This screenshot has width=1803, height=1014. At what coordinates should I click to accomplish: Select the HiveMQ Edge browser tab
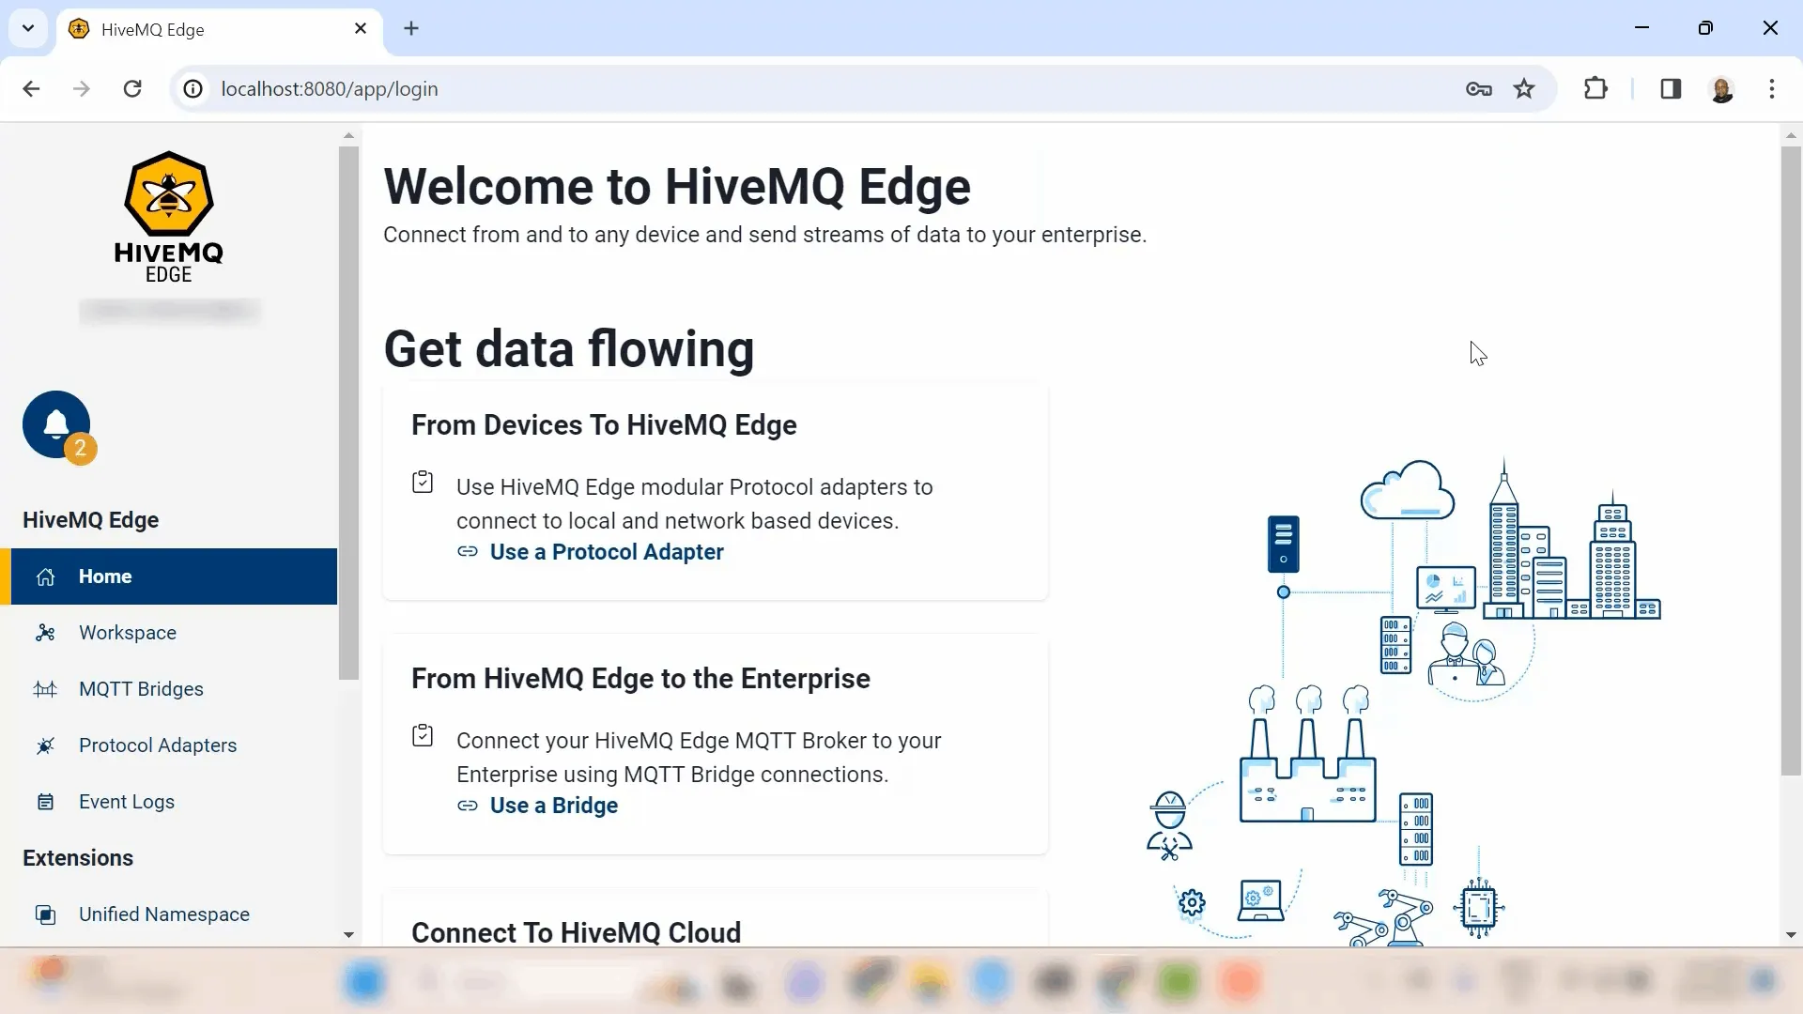pos(219,29)
